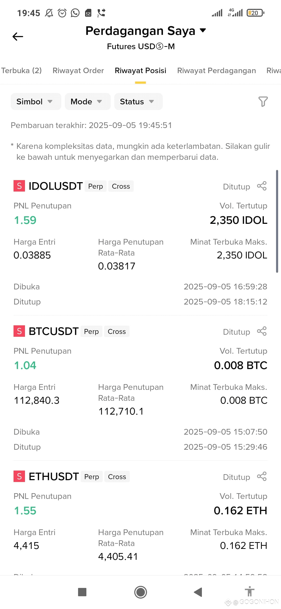This screenshot has height=609, width=281.
Task: Switch to the Riwayat Perdagangan tab
Action: pyautogui.click(x=216, y=71)
